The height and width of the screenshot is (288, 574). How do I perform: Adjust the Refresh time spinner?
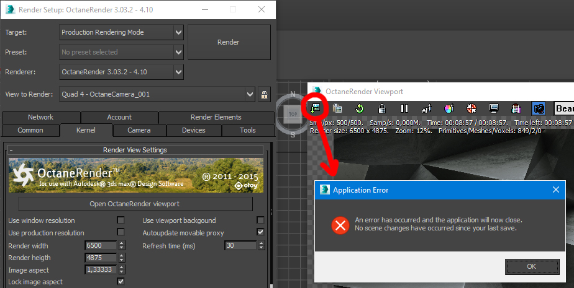(261, 246)
